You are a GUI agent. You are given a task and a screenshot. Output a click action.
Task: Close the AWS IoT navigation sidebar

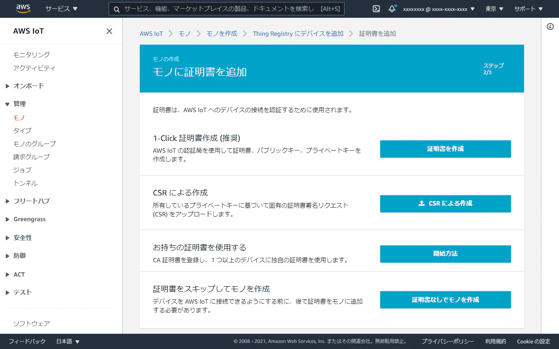[x=109, y=31]
